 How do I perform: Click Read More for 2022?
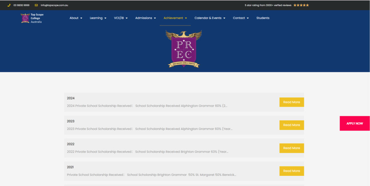coord(292,148)
